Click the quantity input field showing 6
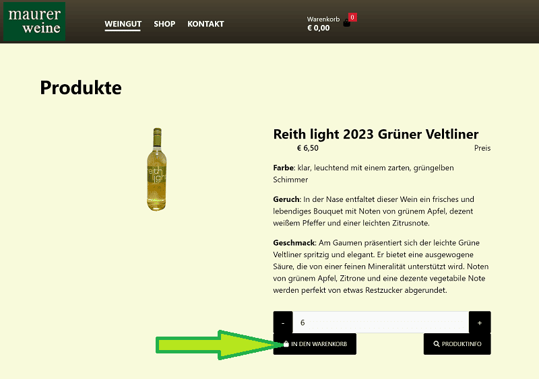 click(381, 322)
